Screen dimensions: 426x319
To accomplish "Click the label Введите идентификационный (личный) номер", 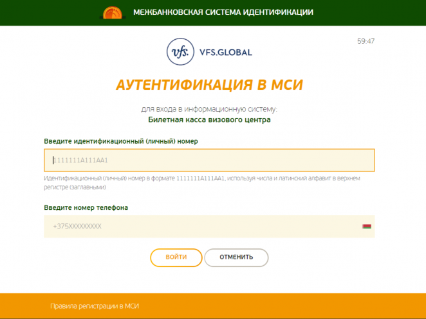I will click(121, 141).
